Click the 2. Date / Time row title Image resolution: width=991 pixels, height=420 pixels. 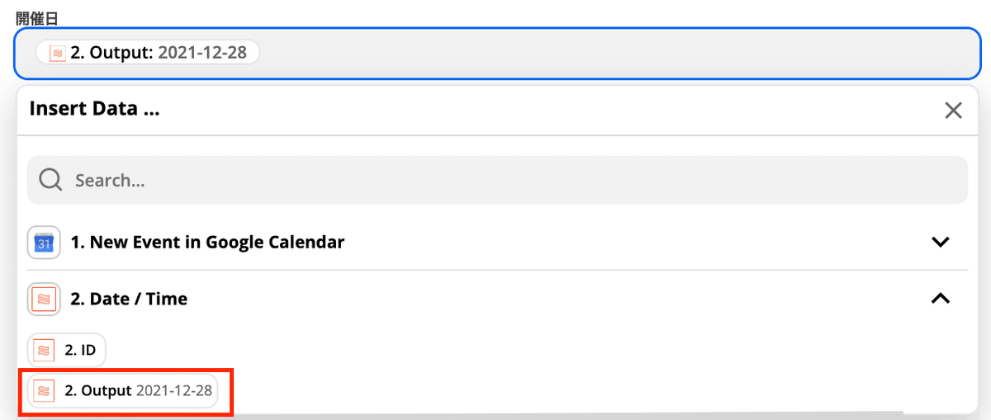(129, 300)
